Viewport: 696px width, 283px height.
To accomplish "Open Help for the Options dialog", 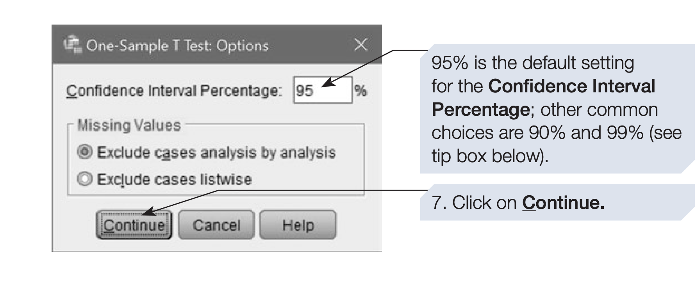I will pyautogui.click(x=298, y=225).
